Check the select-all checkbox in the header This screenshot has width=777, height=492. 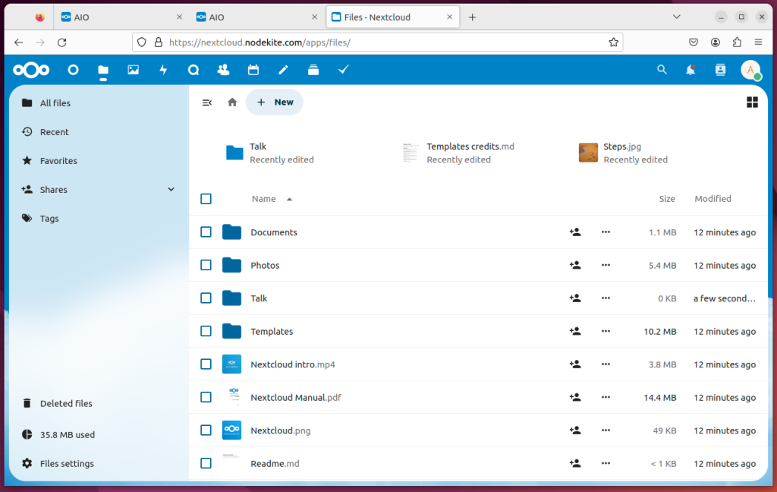[x=206, y=198]
